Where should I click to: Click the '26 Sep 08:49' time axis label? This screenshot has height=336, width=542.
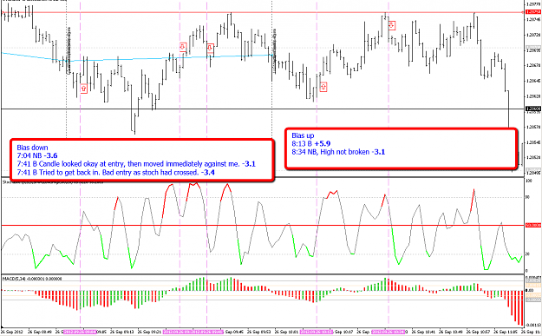[41, 332]
